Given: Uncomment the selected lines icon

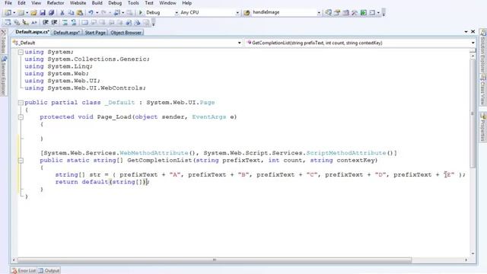Looking at the screenshot, I should (74, 22).
